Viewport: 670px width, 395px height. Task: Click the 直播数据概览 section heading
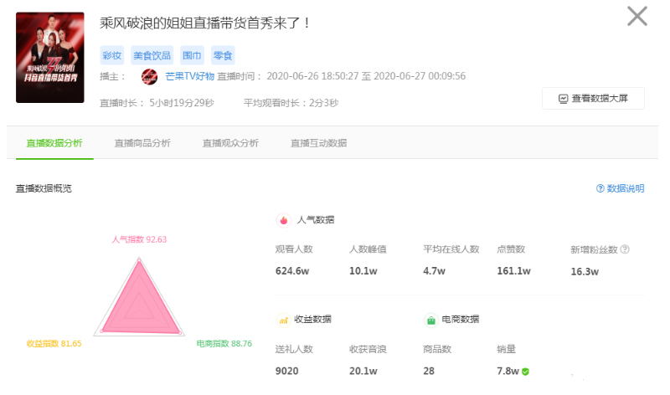(44, 188)
